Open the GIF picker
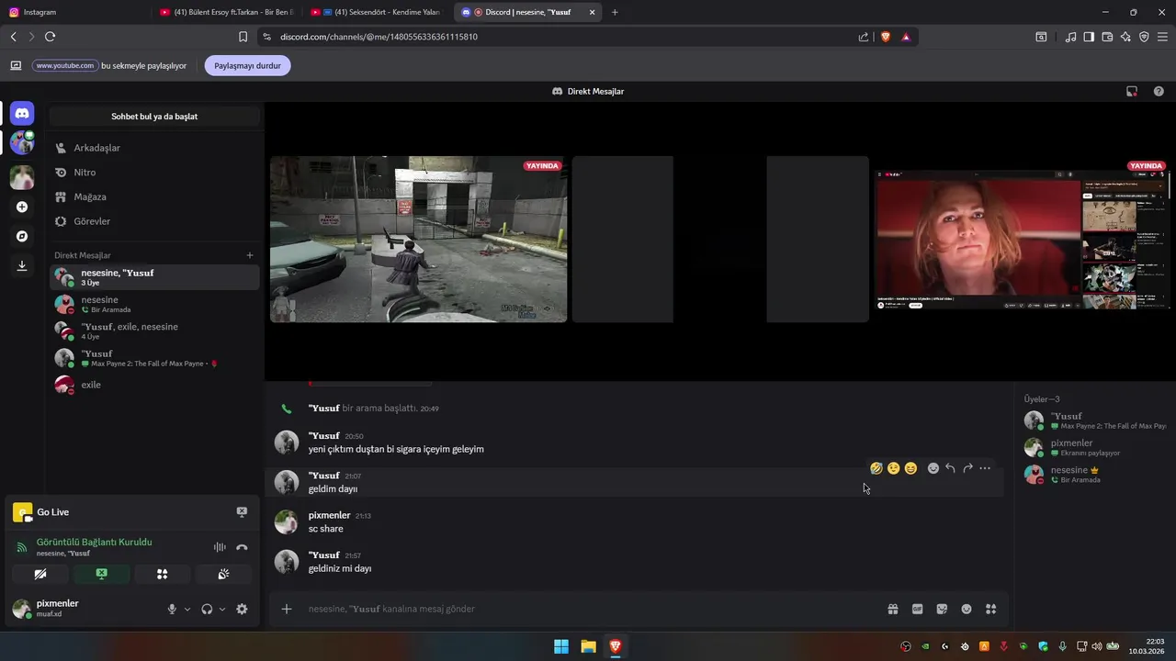This screenshot has width=1176, height=661. coord(917,609)
